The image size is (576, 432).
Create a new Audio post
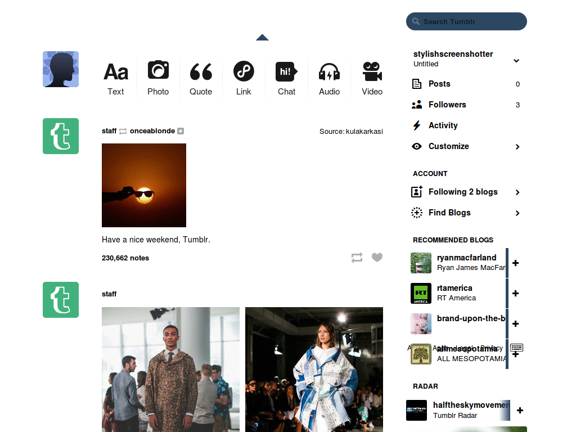(329, 79)
